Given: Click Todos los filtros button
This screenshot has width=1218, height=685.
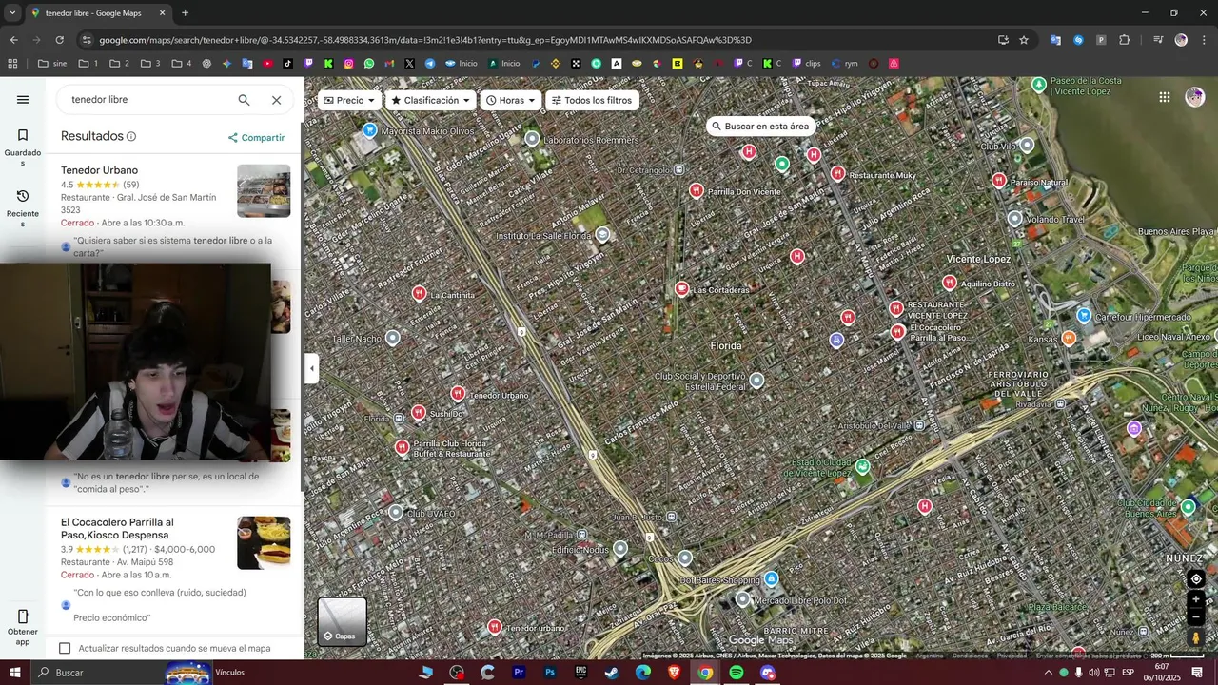Looking at the screenshot, I should [x=592, y=100].
